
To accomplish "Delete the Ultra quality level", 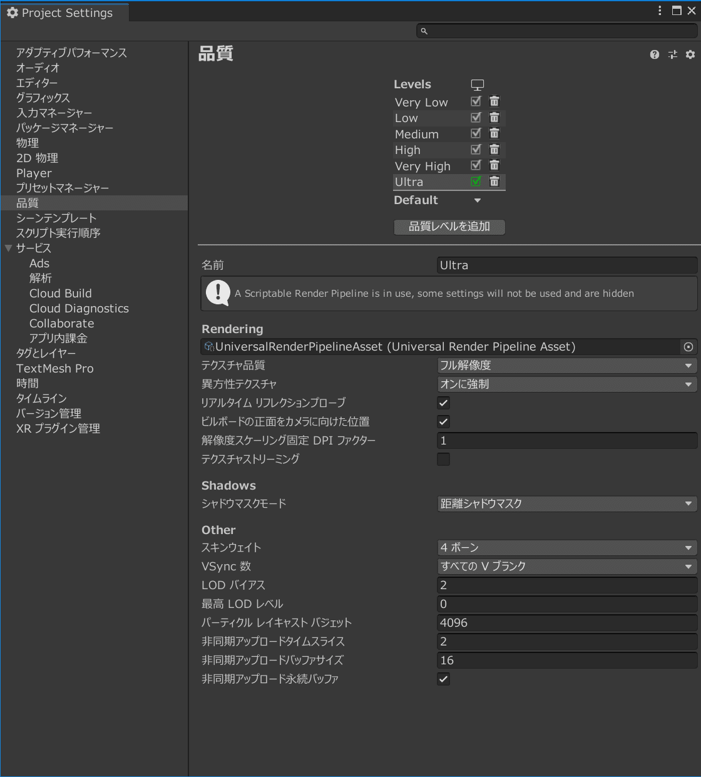I will (494, 182).
